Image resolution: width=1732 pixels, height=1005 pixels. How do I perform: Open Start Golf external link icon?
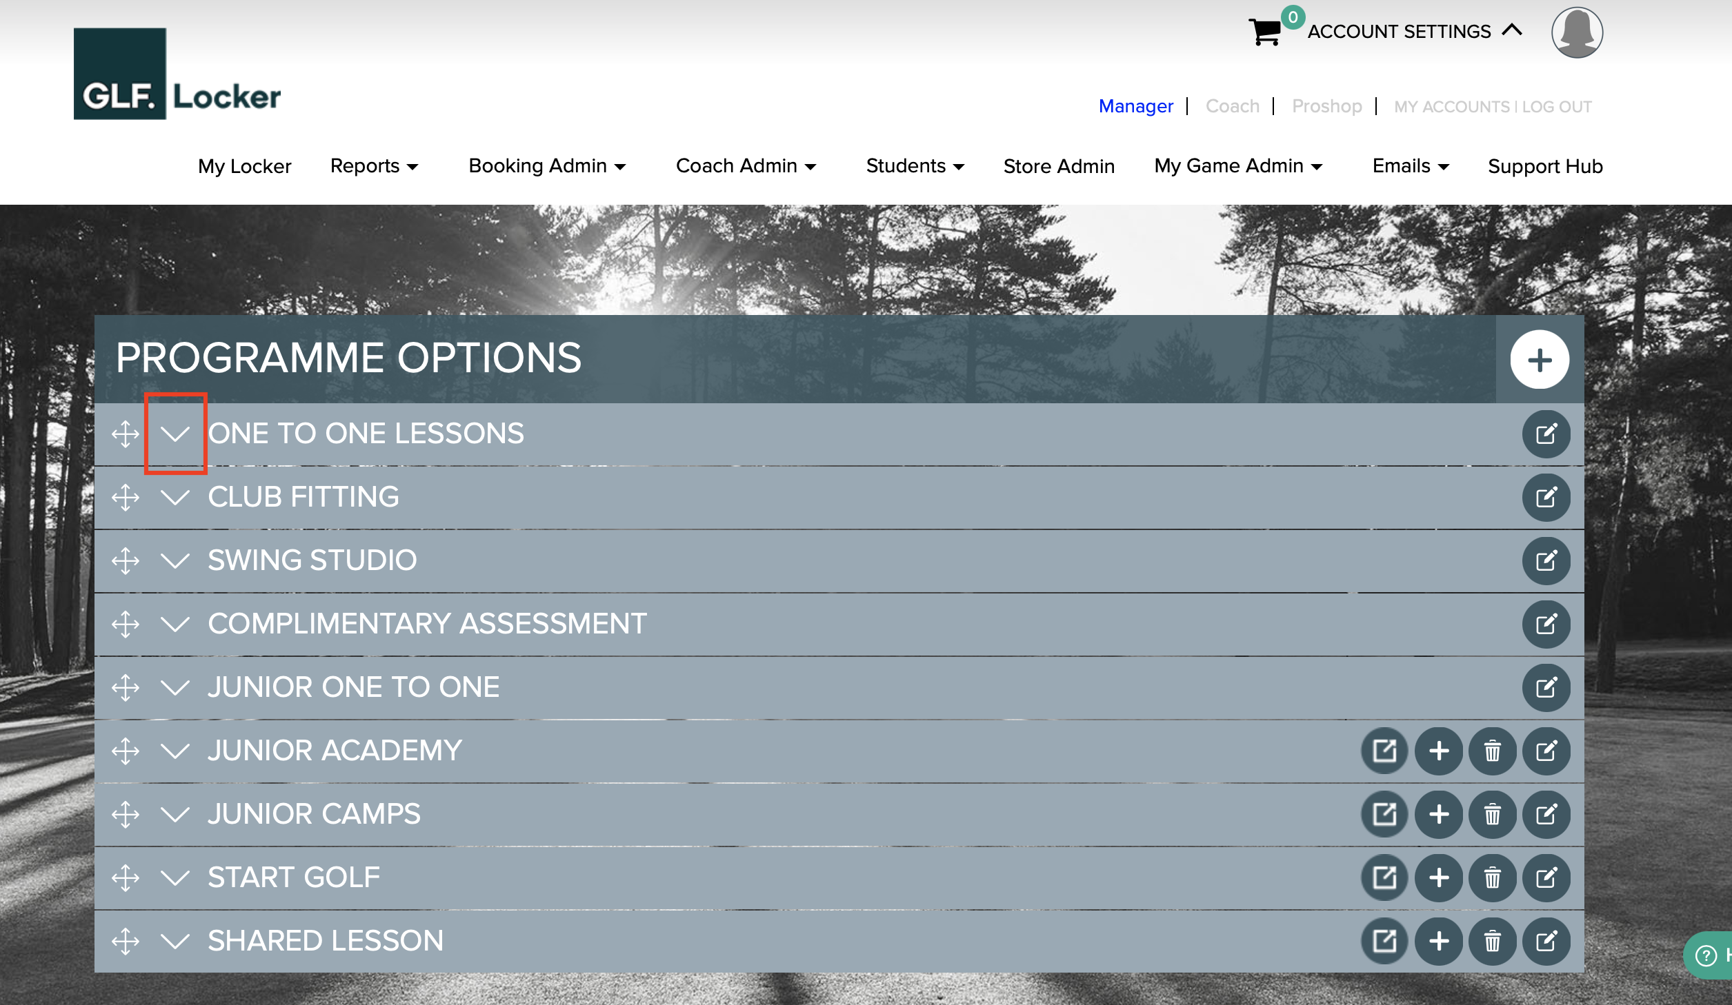(1384, 877)
